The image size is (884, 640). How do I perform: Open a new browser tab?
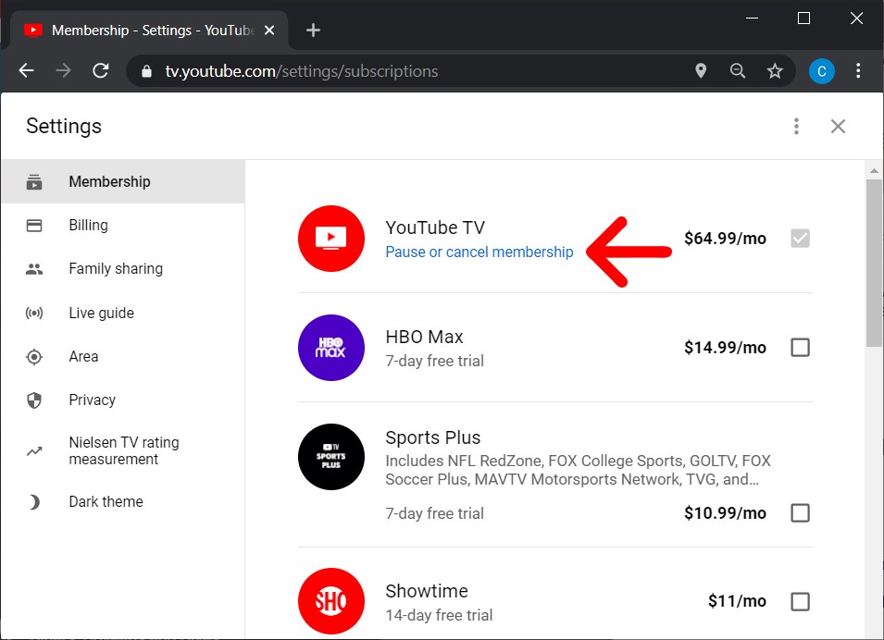coord(313,30)
